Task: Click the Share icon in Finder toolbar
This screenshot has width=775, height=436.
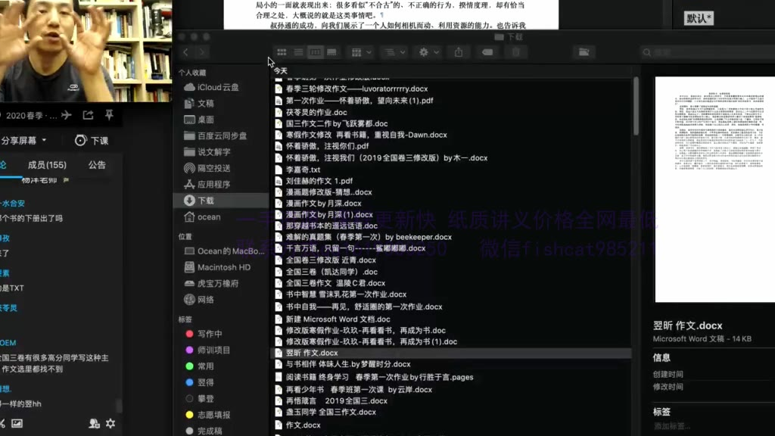Action: 459,52
